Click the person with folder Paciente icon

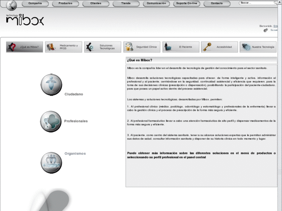[168, 47]
